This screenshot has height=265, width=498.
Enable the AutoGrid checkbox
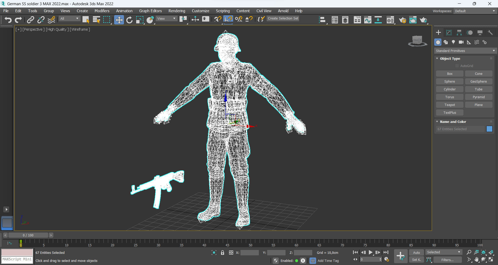click(457, 66)
